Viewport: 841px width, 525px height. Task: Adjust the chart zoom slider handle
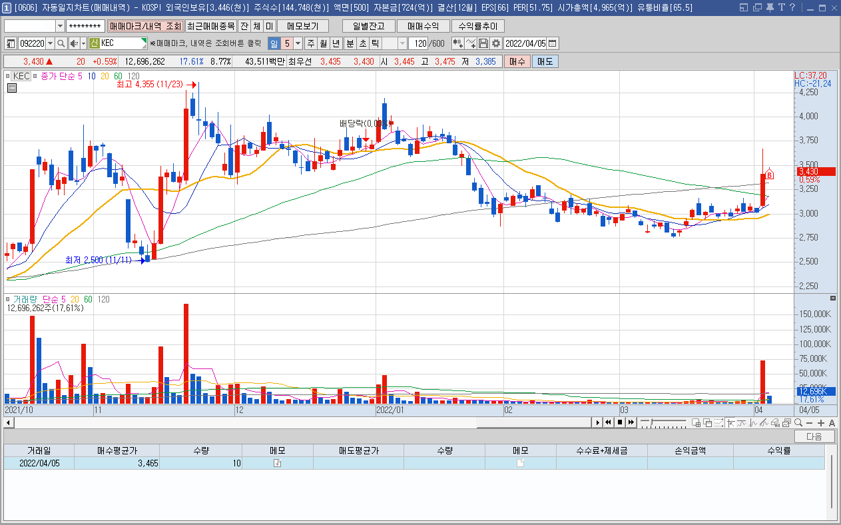(x=652, y=422)
